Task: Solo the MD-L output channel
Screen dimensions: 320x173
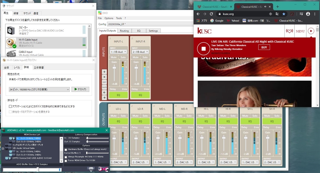Action: click(167, 116)
